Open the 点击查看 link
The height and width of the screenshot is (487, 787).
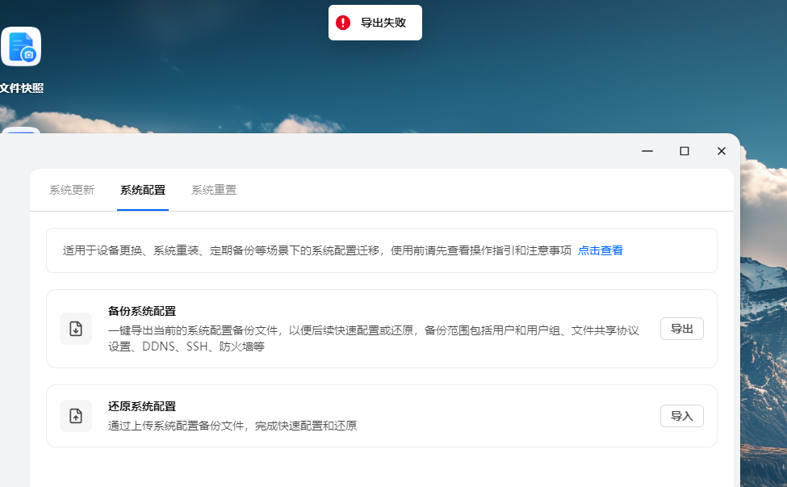[601, 250]
